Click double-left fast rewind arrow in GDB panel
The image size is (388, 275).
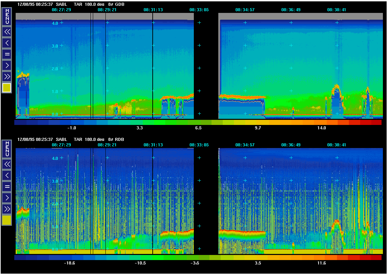click(x=7, y=32)
